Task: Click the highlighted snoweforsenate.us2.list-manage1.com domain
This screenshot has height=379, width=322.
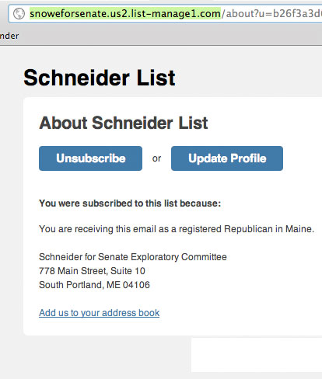Action: click(125, 13)
